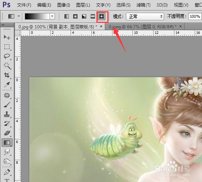
Task: Select the Brush tool
Action: coord(7,105)
